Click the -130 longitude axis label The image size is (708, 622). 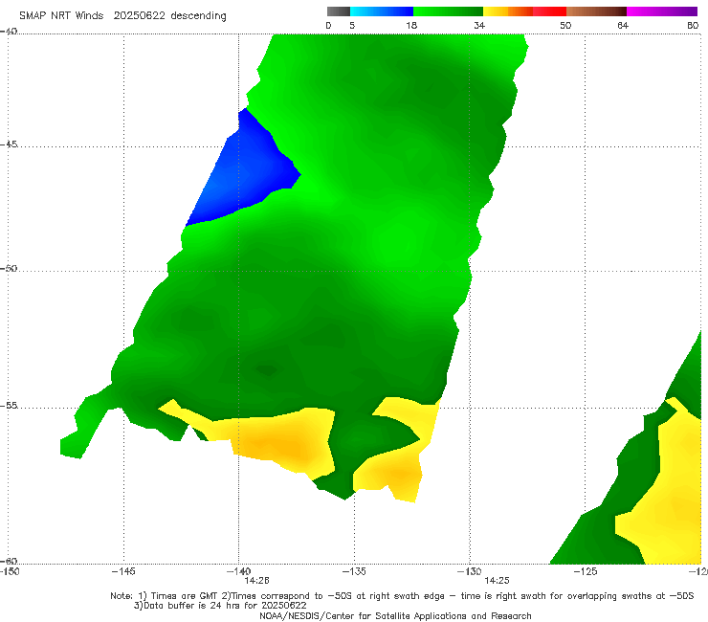click(x=470, y=571)
